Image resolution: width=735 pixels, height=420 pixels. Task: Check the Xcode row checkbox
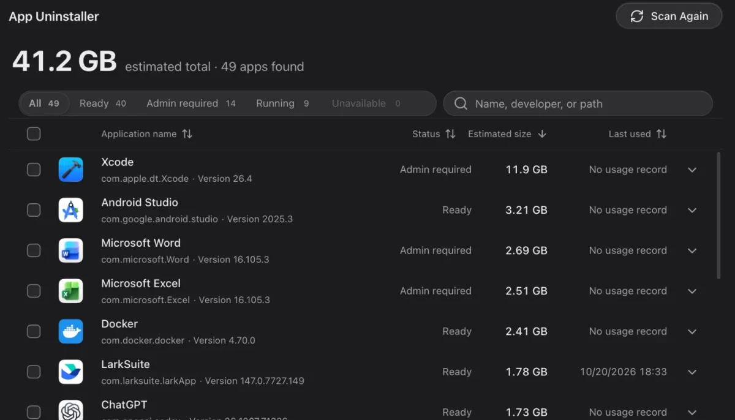34,170
